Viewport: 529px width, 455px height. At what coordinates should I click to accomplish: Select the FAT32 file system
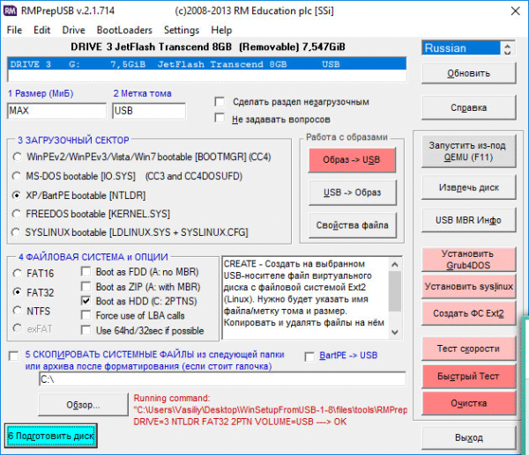[x=18, y=292]
